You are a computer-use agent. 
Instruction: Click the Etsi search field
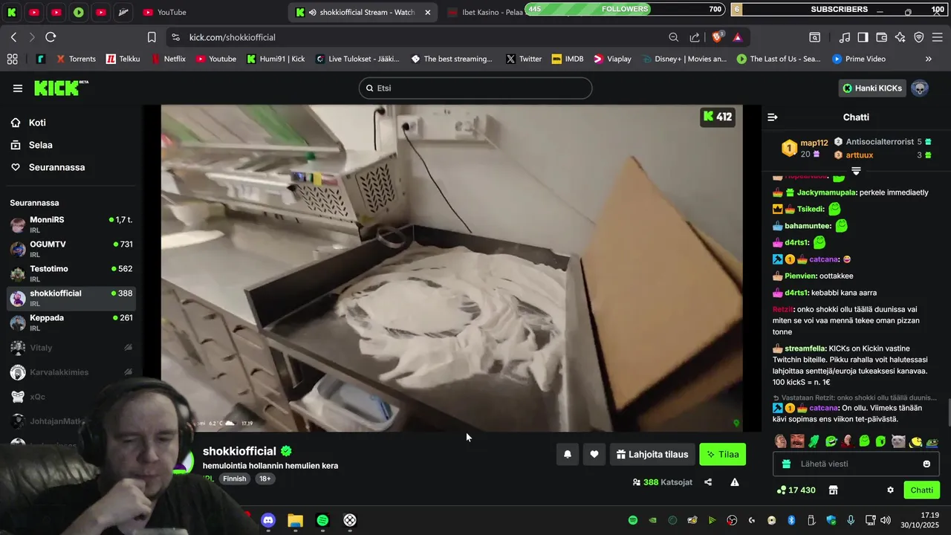[x=475, y=88]
